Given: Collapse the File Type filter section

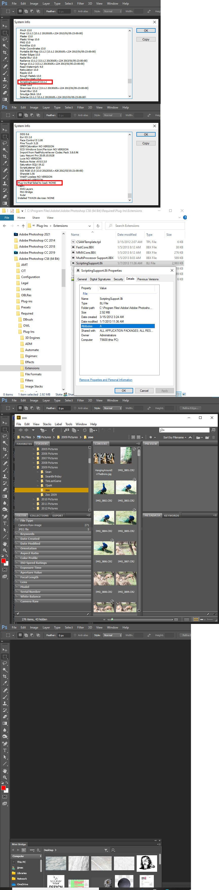Looking at the screenshot, I should tap(17, 520).
